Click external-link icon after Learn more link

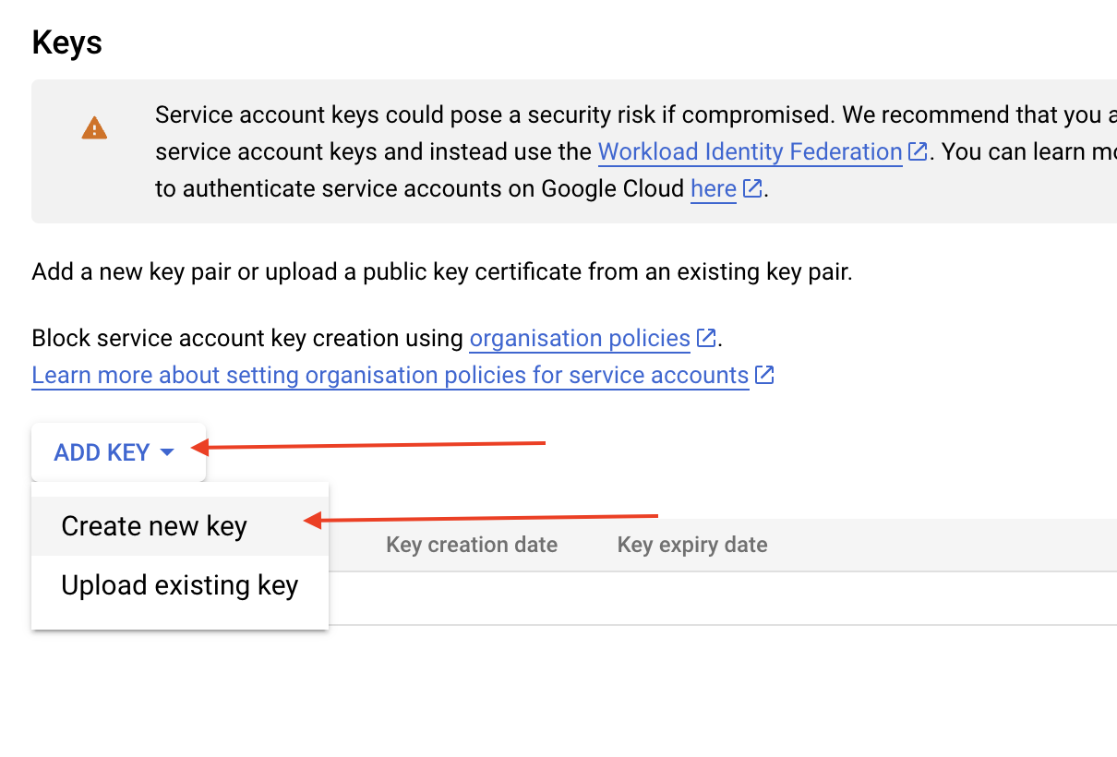(764, 376)
